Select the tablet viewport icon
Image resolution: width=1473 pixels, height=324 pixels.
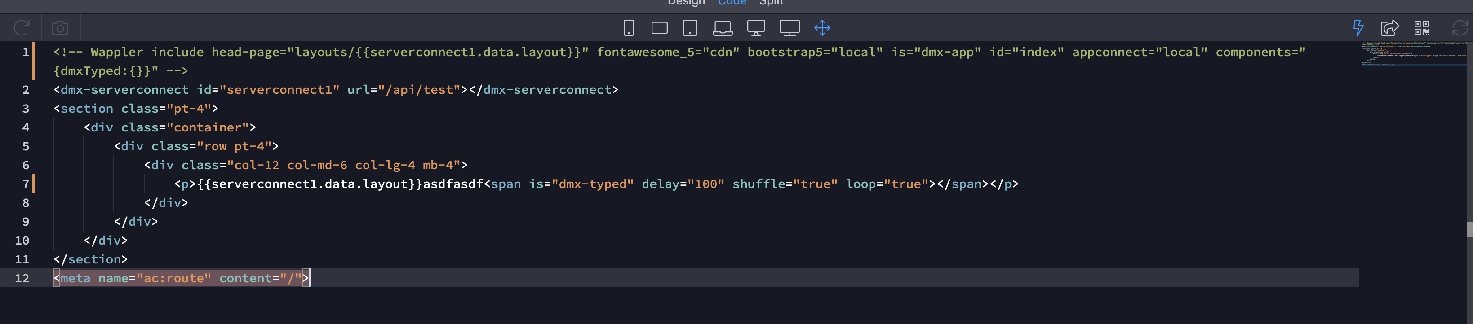(x=690, y=27)
